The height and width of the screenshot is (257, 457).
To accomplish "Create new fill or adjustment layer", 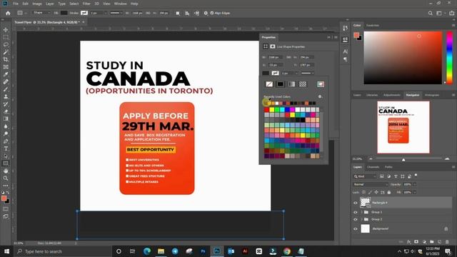I will (424, 242).
